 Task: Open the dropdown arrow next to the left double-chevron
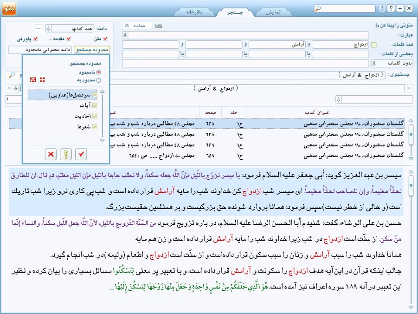click(x=16, y=88)
